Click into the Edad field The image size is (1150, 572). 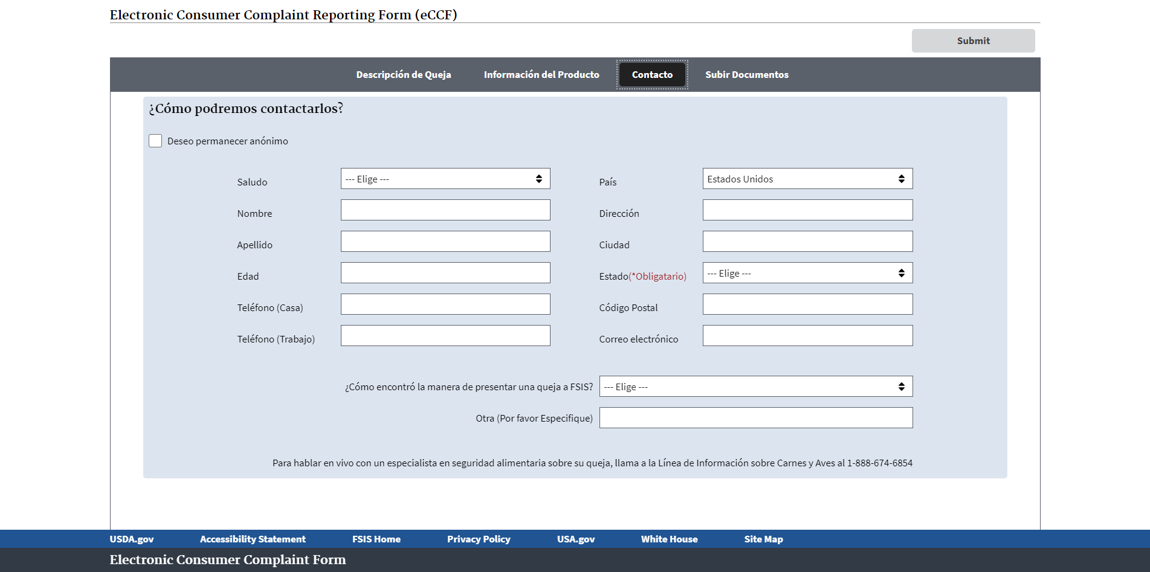tap(445, 273)
